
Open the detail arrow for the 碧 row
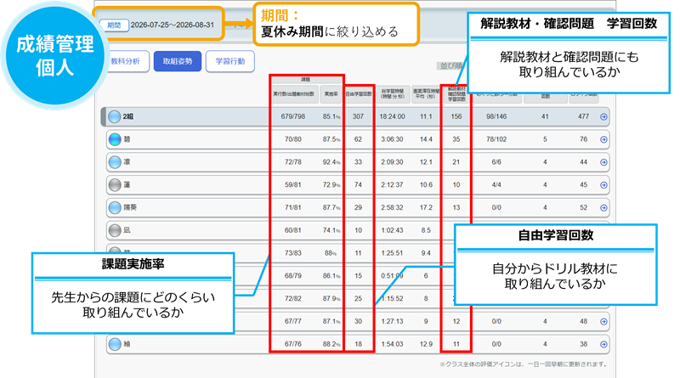[603, 139]
